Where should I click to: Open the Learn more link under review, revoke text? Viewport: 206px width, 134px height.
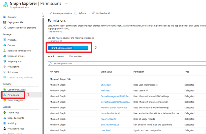point(54,41)
